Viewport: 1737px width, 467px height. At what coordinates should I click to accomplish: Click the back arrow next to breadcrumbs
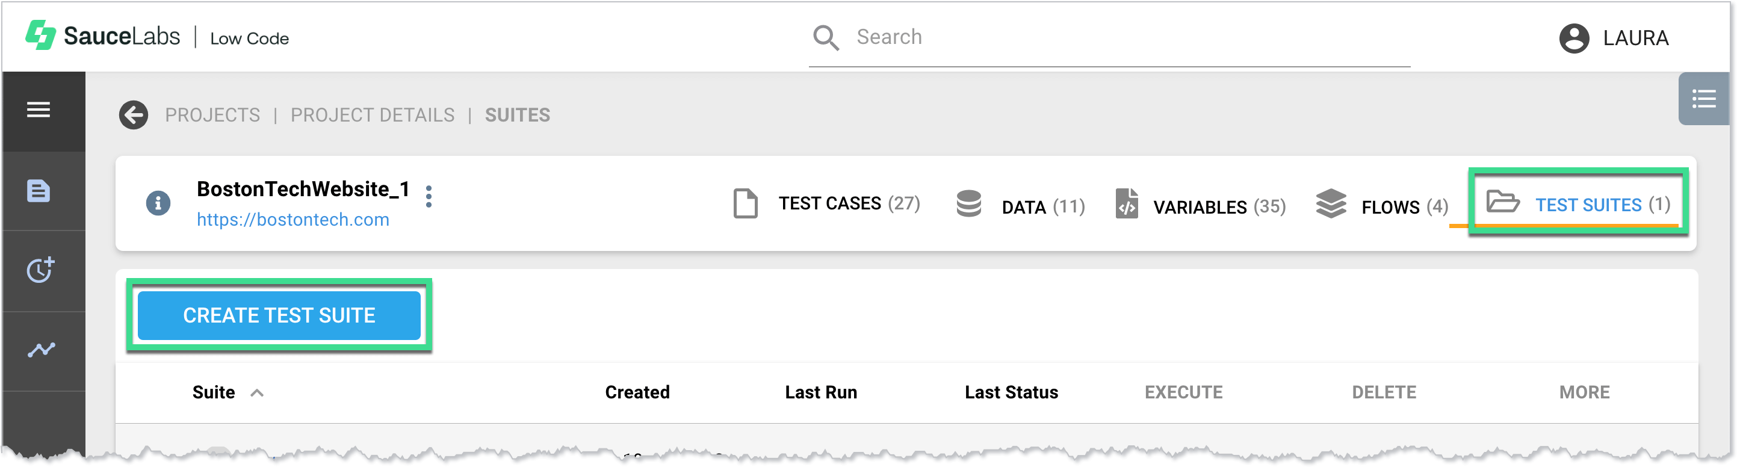coord(134,114)
